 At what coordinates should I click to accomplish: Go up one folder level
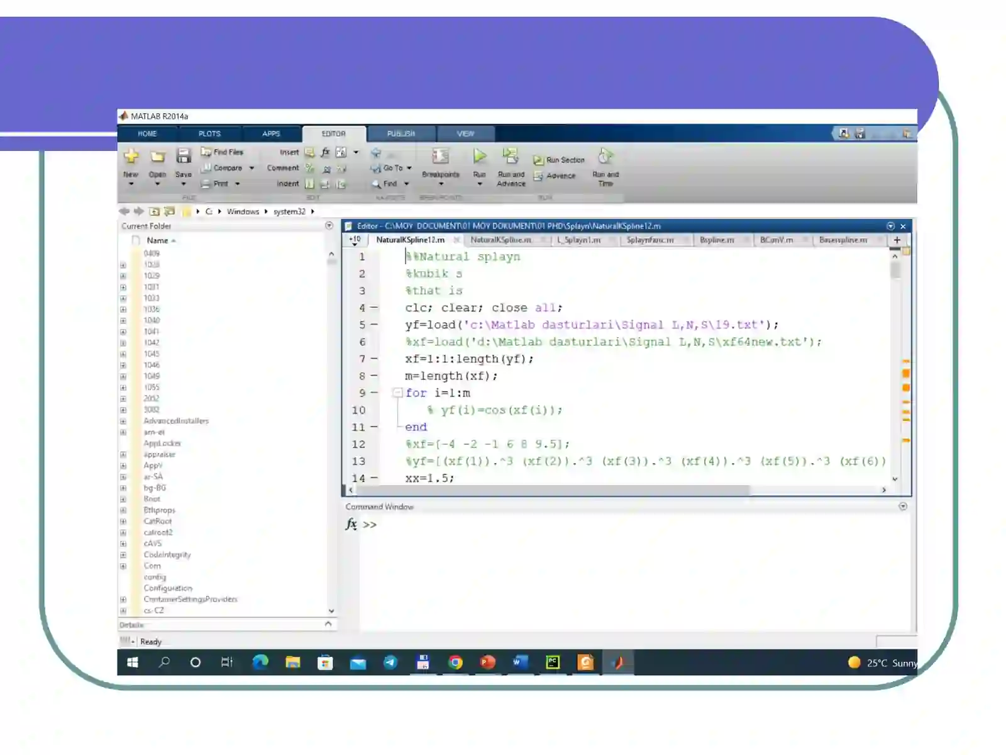coord(155,211)
